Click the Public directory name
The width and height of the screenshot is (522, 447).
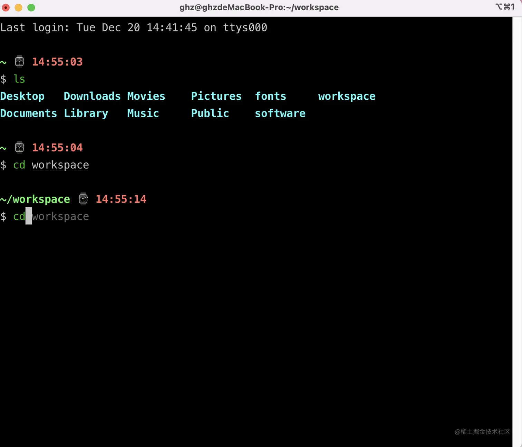click(210, 113)
